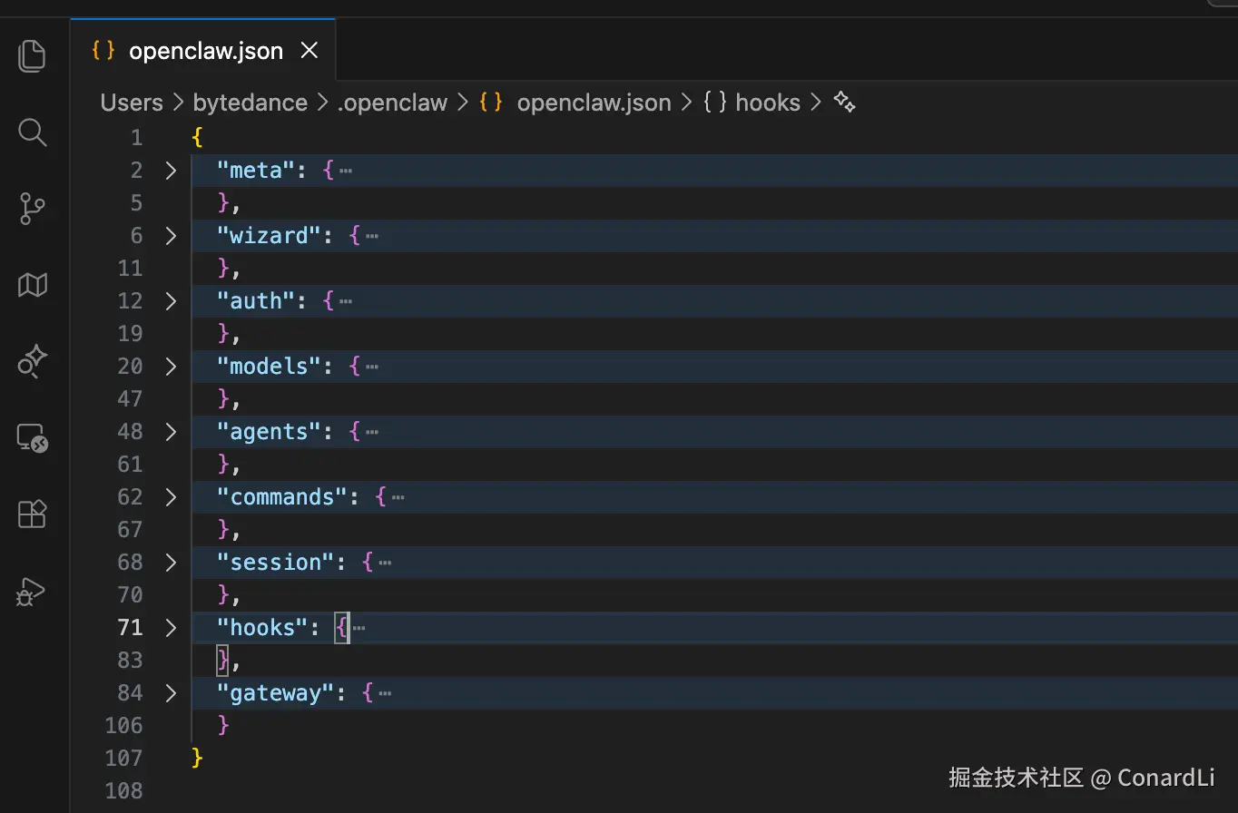Screen dimensions: 1238x813
Task: Select the openclaw.json editor tab
Action: coord(205,51)
